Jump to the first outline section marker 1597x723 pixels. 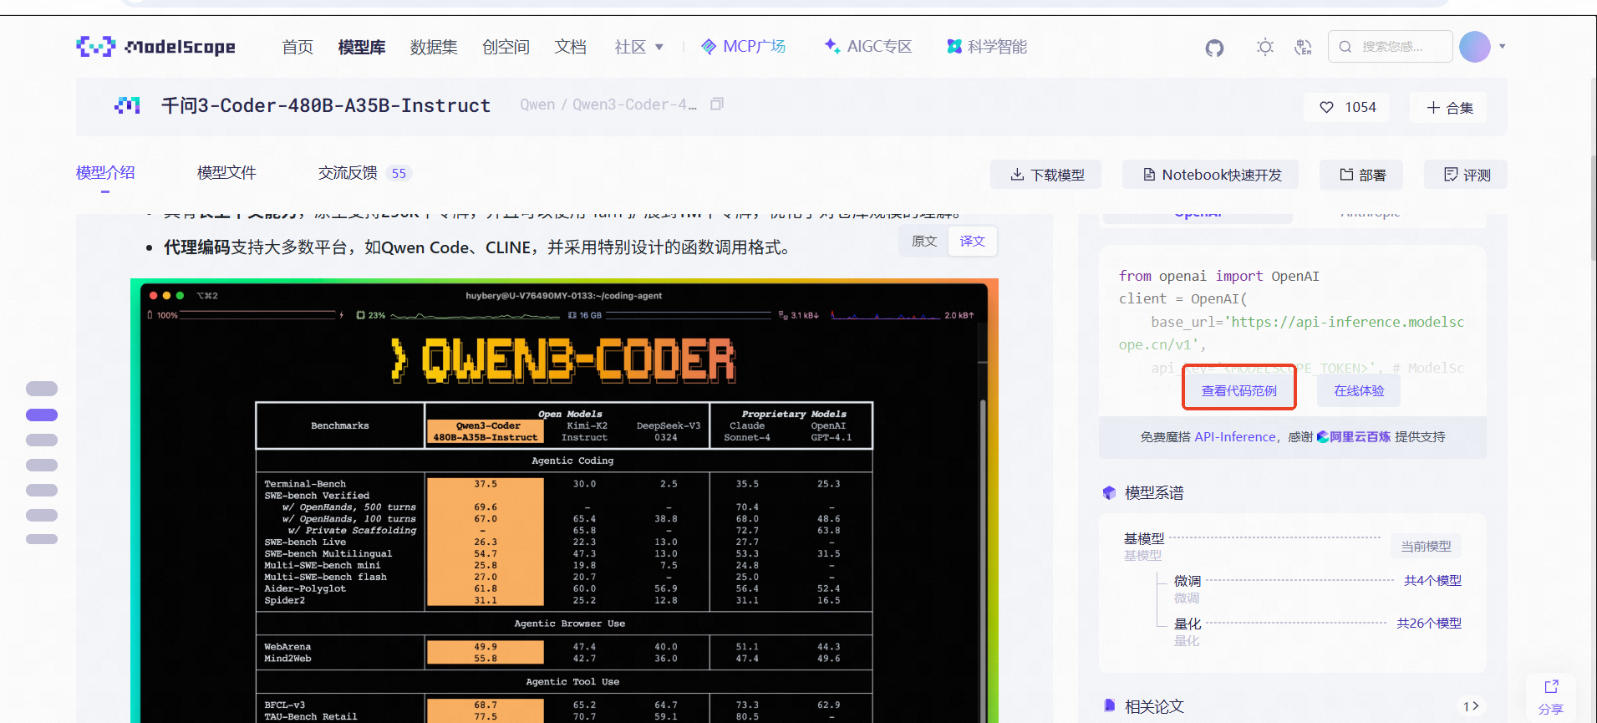click(x=42, y=389)
